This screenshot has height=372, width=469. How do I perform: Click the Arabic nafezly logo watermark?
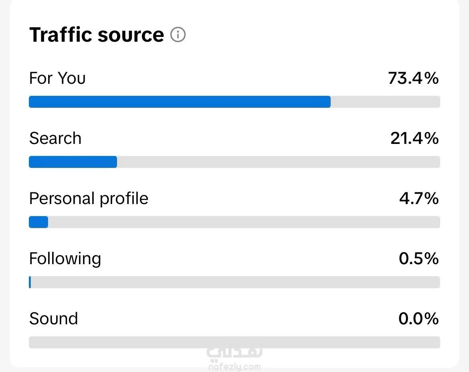pos(234,353)
